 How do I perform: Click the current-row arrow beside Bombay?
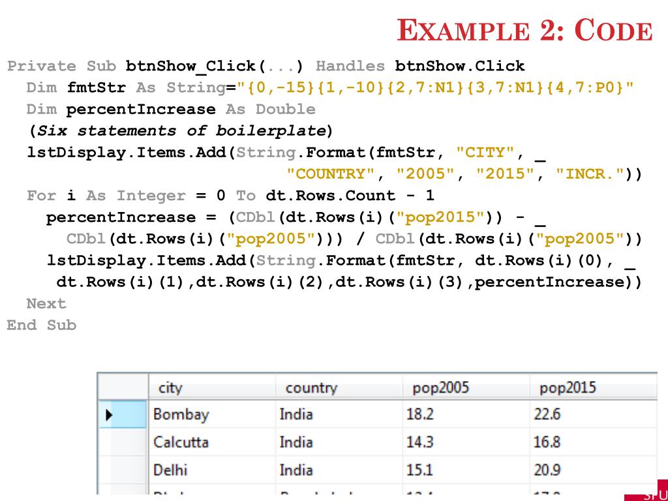109,414
